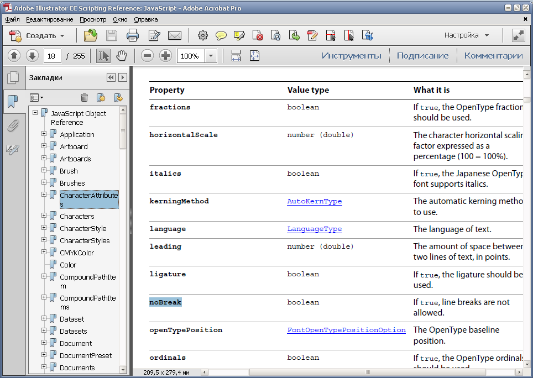Toggle read mode expand arrows icon
This screenshot has width=533, height=378.
tap(519, 35)
